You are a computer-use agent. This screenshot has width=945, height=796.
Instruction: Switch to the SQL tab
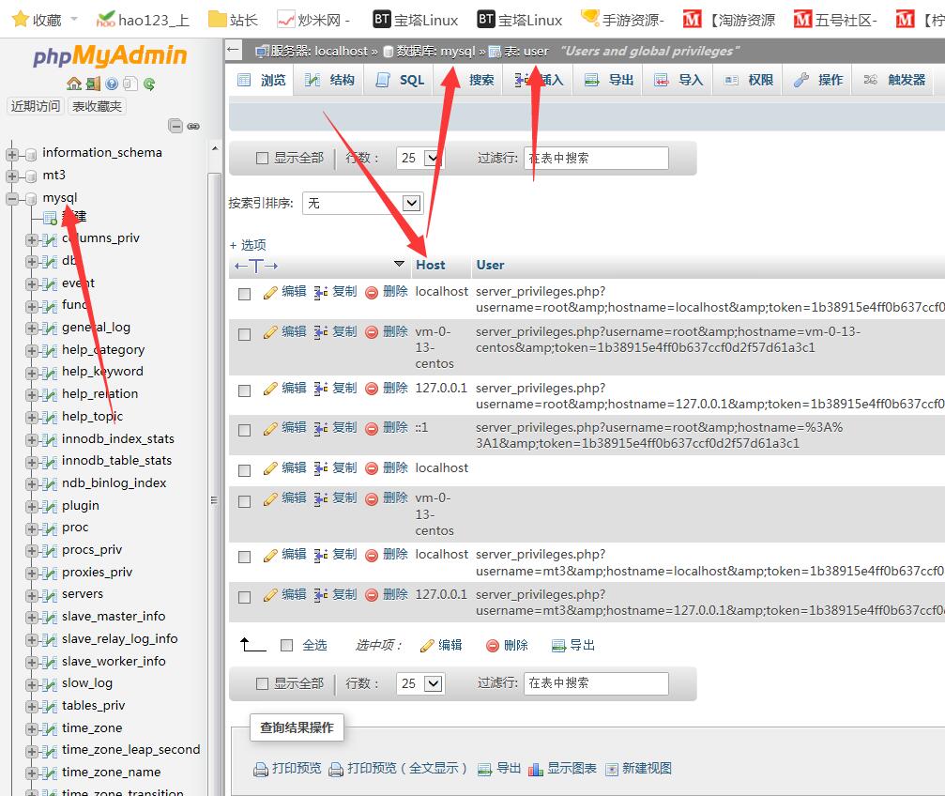(x=401, y=81)
